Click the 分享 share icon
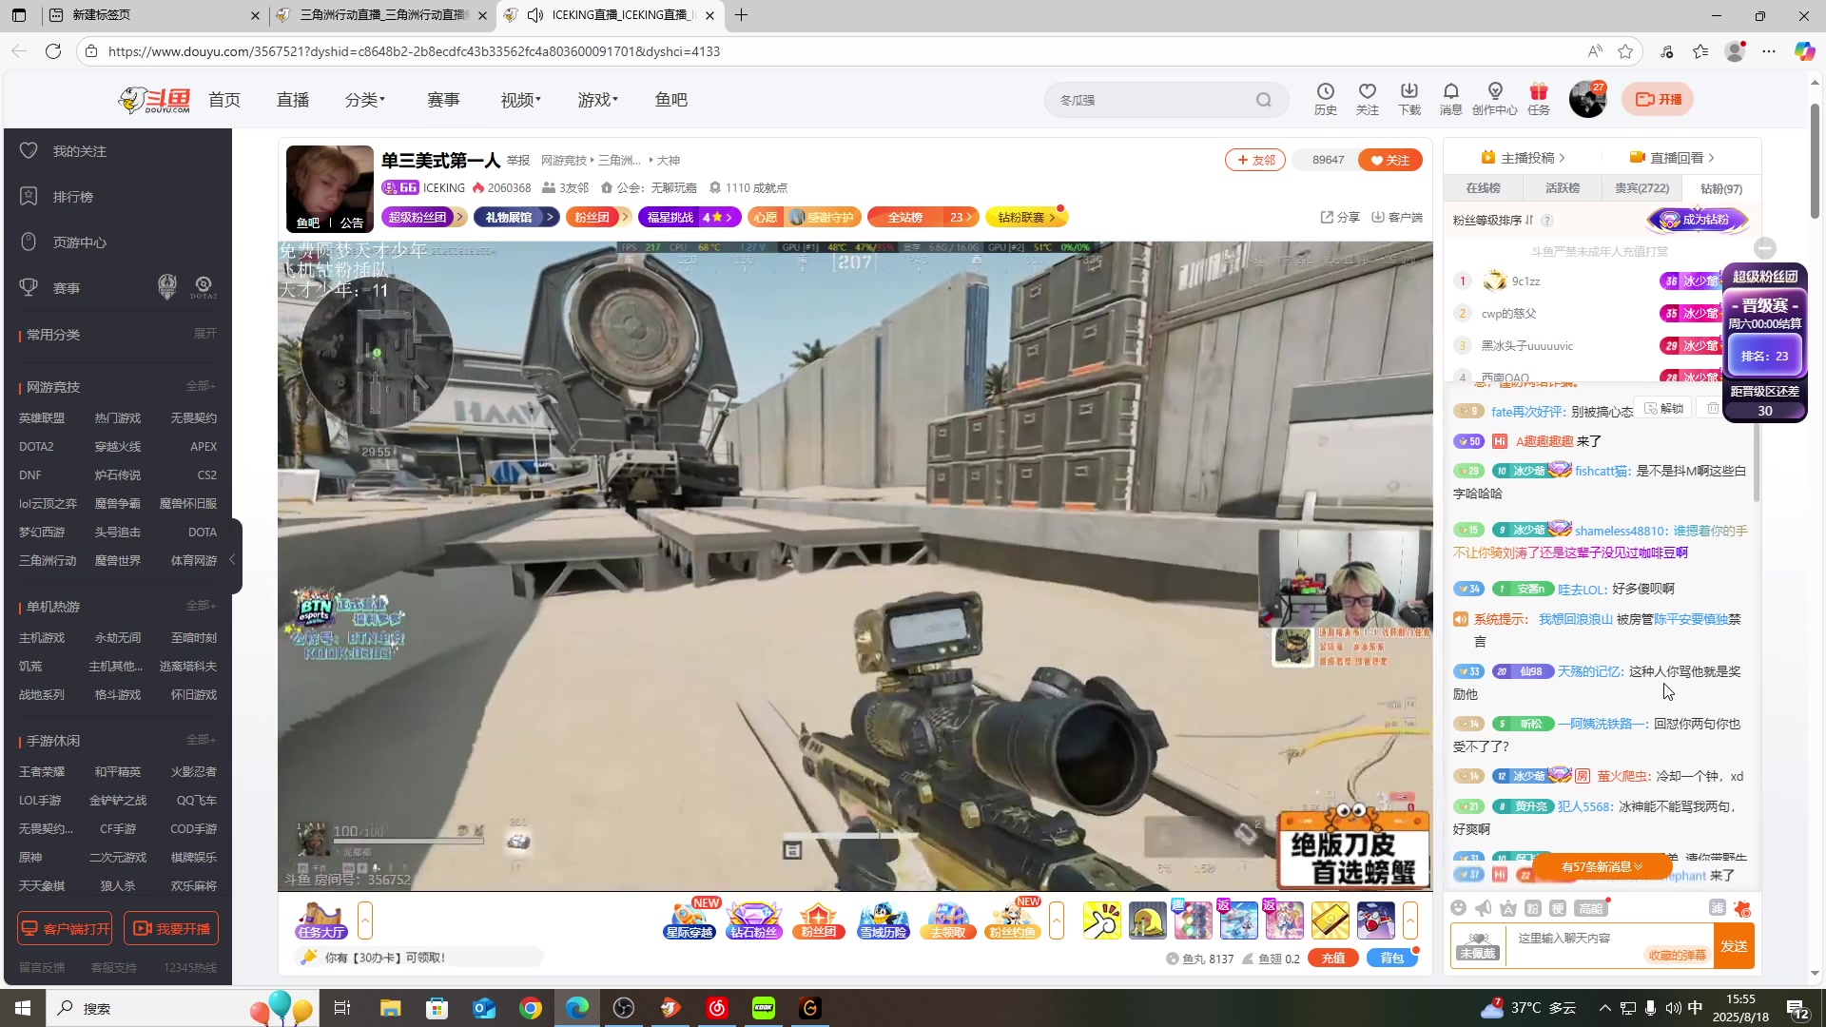The image size is (1826, 1027). [1340, 217]
